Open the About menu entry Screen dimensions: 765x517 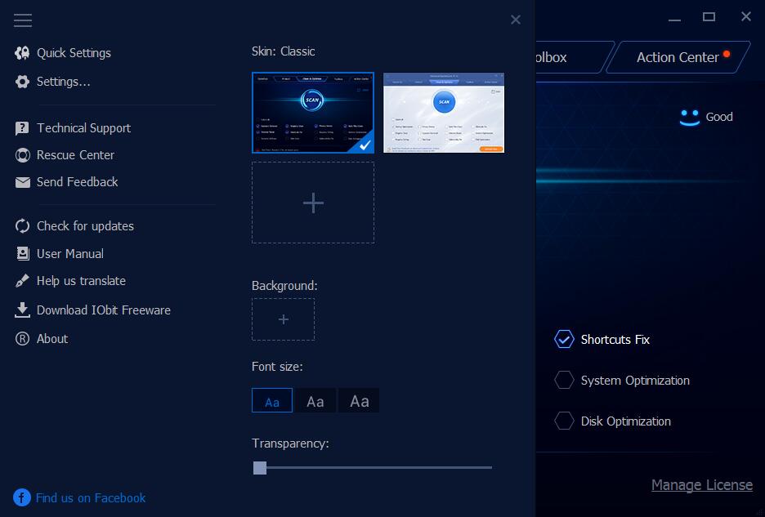coord(52,338)
